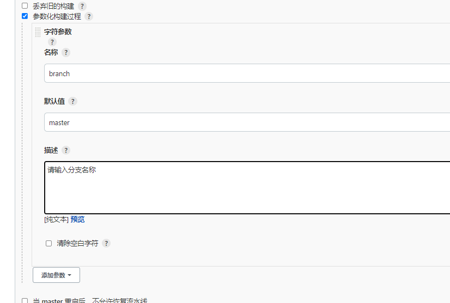Screen dimensions: 450x303
Task: Uncheck 参数化构建过程 checkbox
Action: tap(25, 16)
